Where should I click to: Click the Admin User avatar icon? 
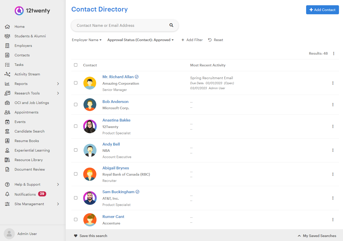click(x=9, y=234)
